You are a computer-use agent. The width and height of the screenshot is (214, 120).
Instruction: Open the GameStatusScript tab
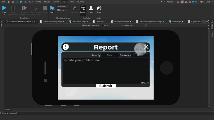click(79, 22)
